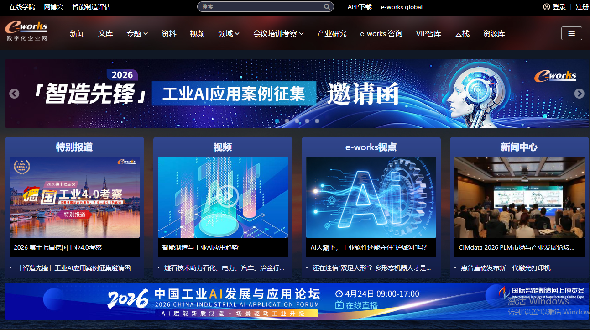Click the 在线直播 live stream icon
This screenshot has height=330, width=590.
click(339, 305)
